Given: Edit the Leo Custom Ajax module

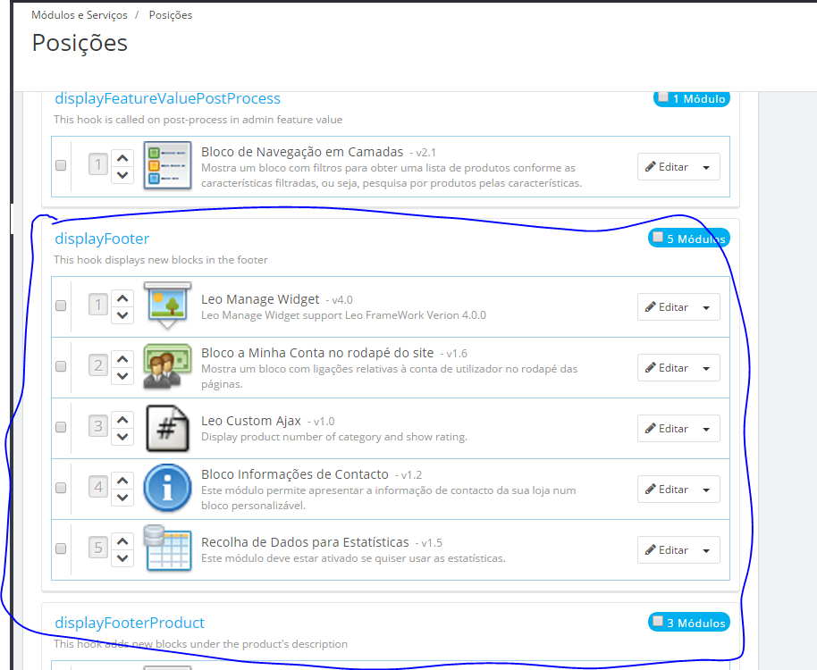Looking at the screenshot, I should click(667, 429).
